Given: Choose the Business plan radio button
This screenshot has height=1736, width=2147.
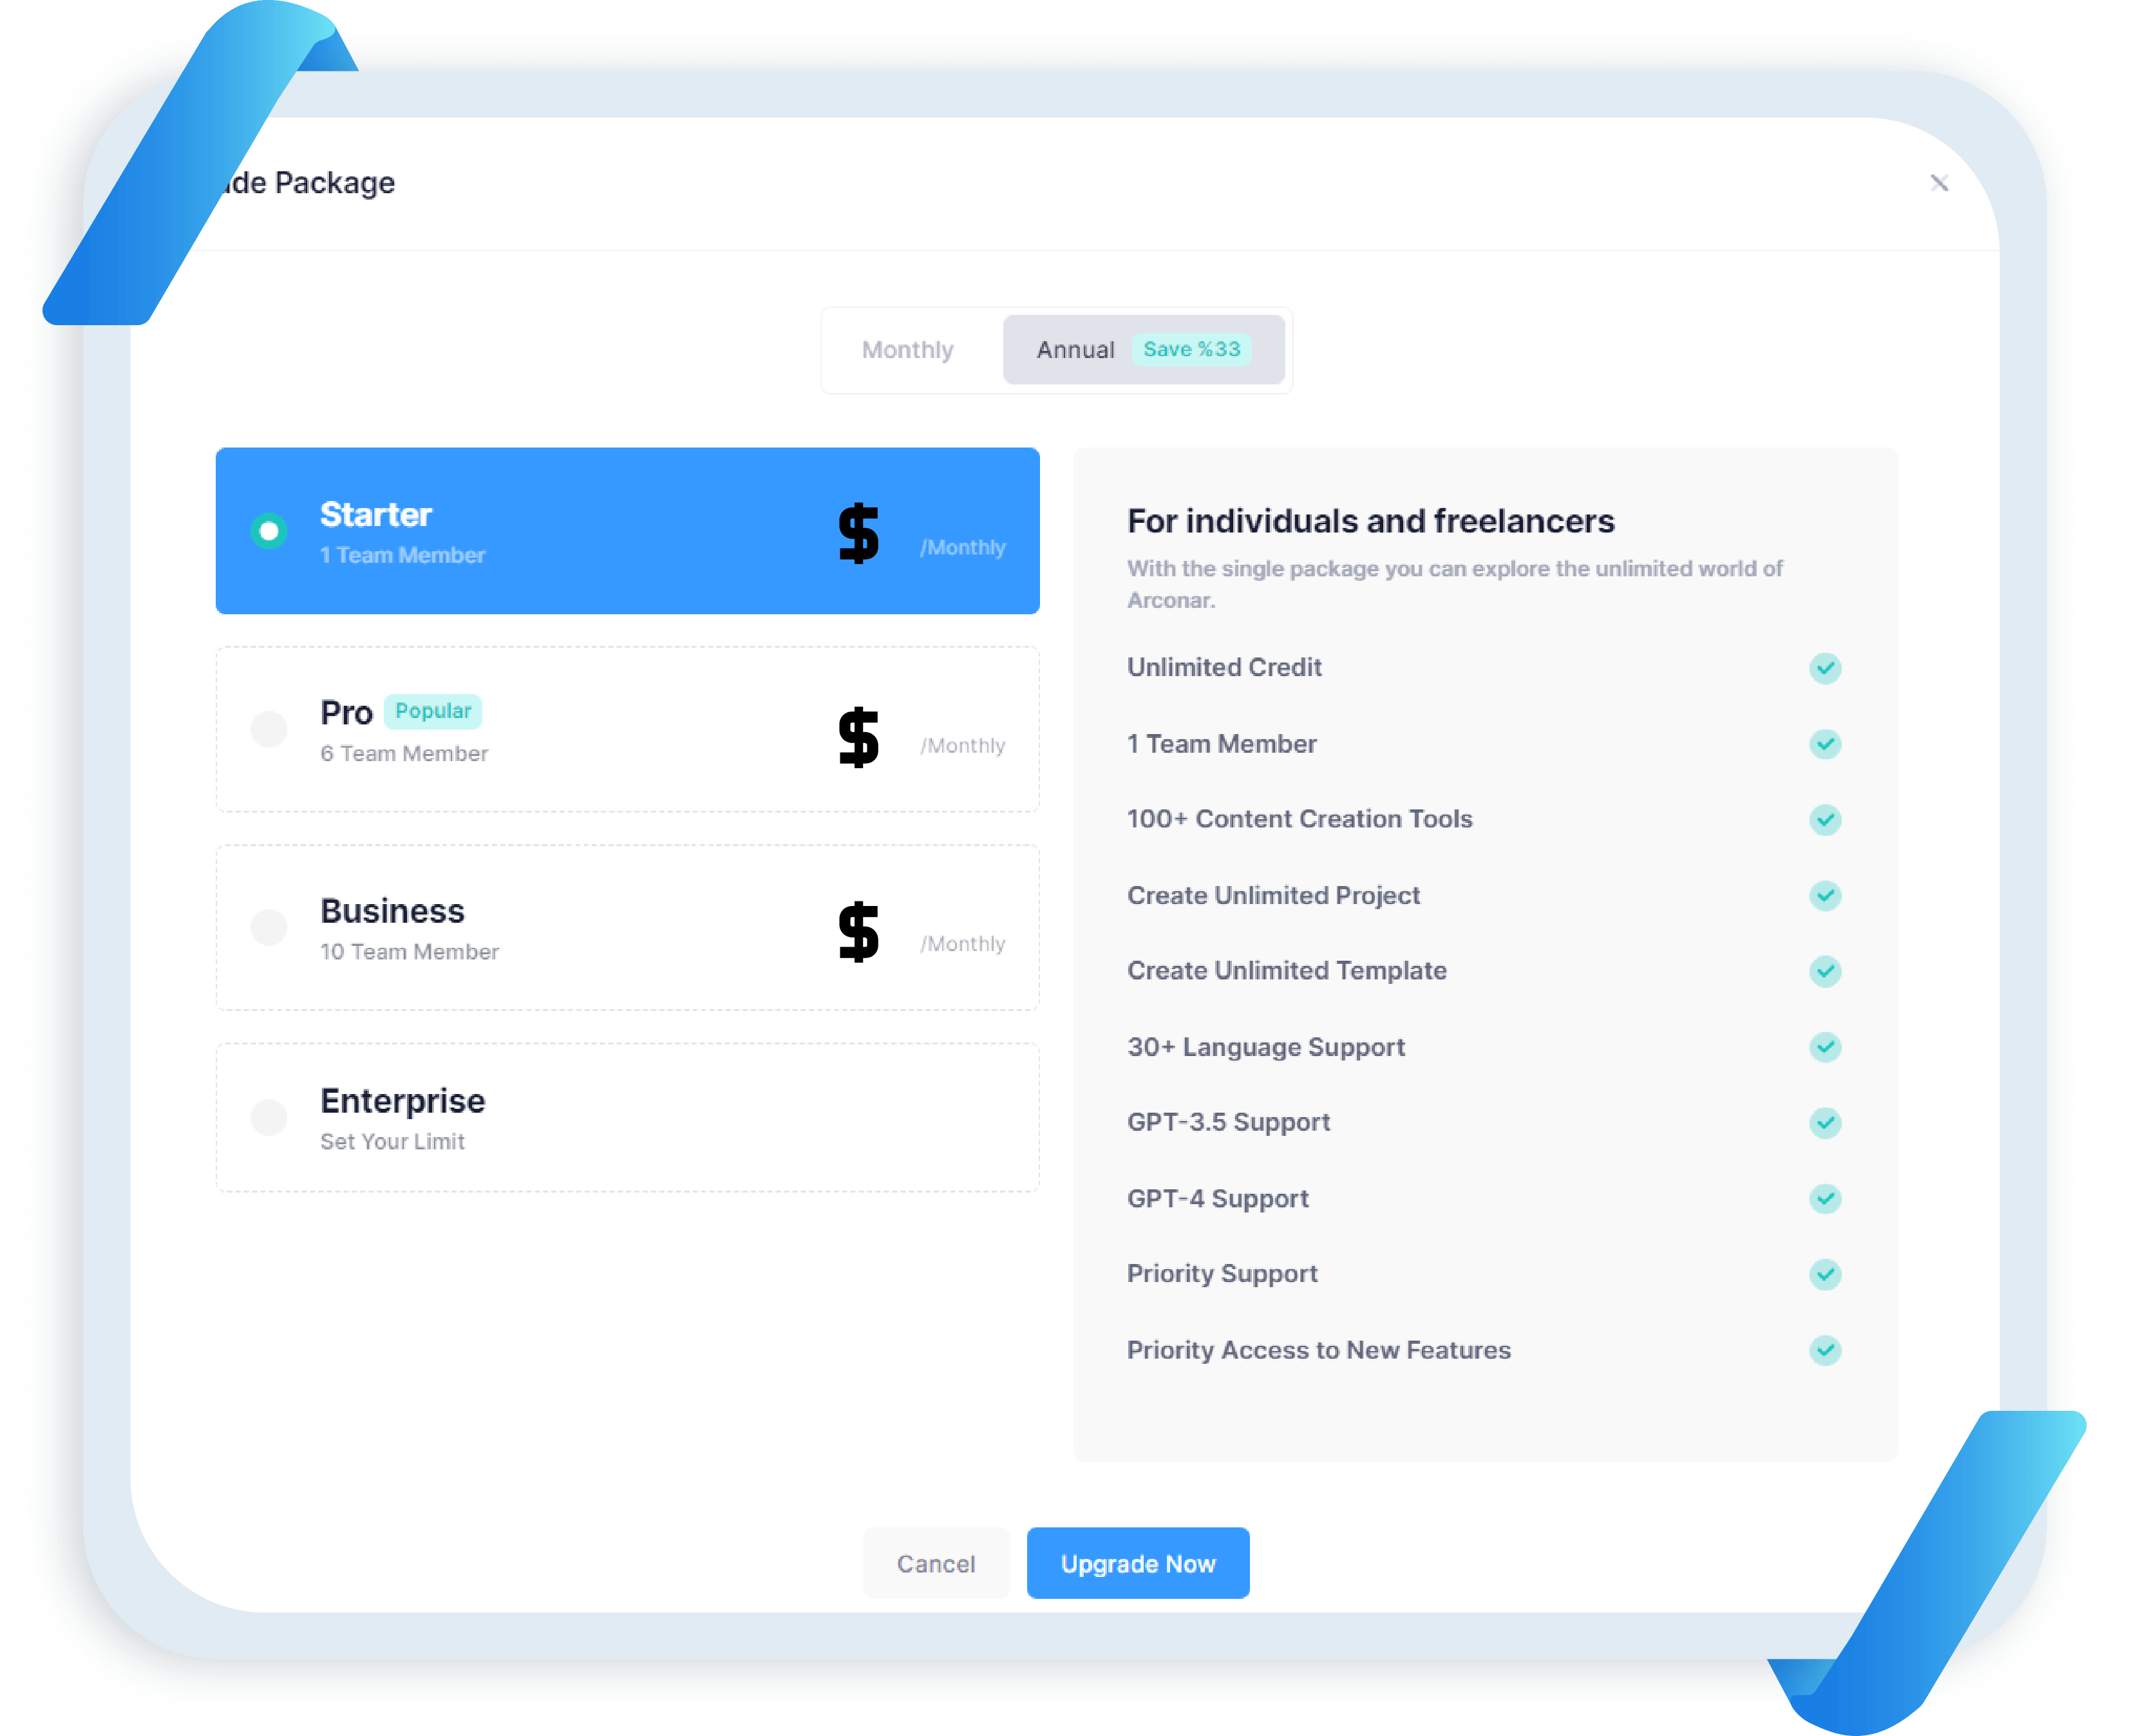Looking at the screenshot, I should coord(268,927).
